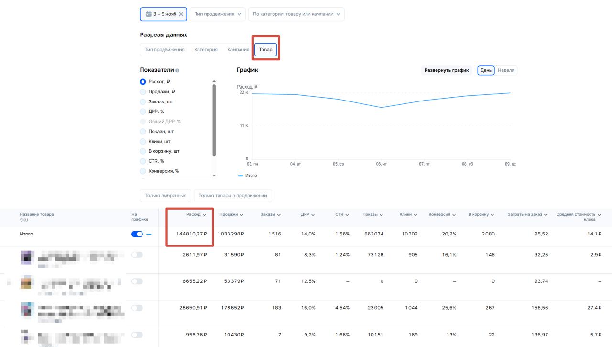Click Только товары в продвижении button
This screenshot has height=347, width=612.
232,196
